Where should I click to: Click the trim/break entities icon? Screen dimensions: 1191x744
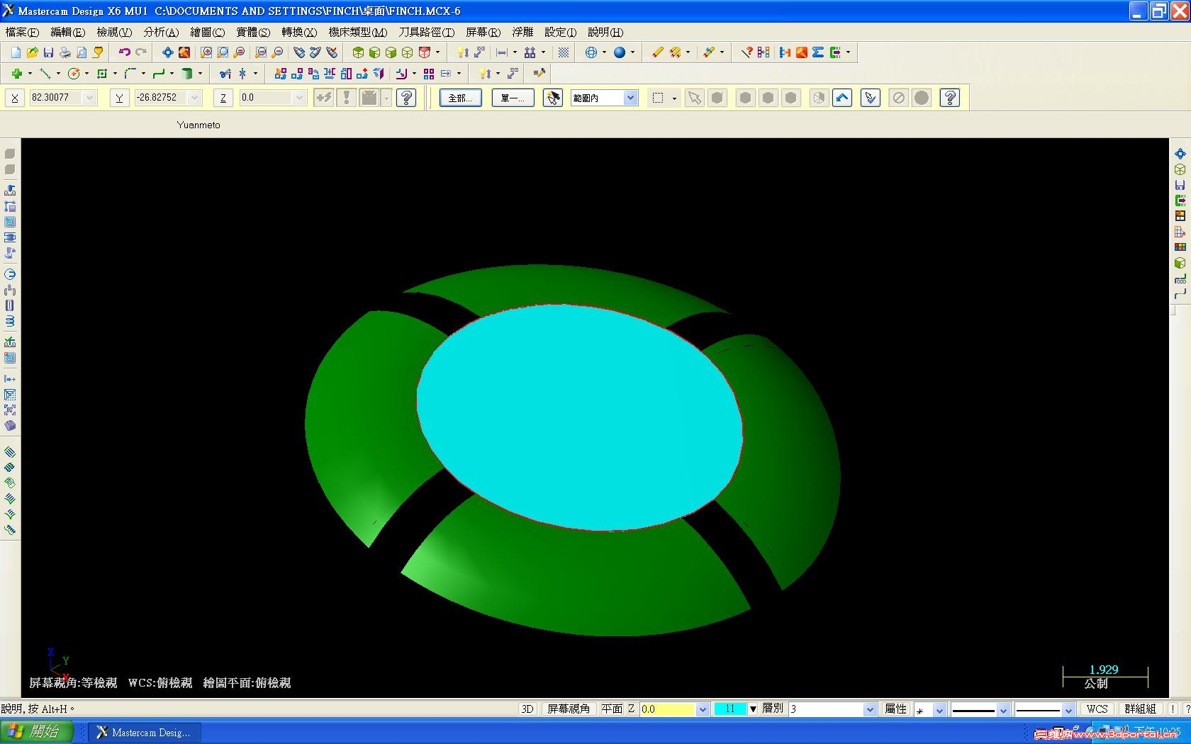225,74
